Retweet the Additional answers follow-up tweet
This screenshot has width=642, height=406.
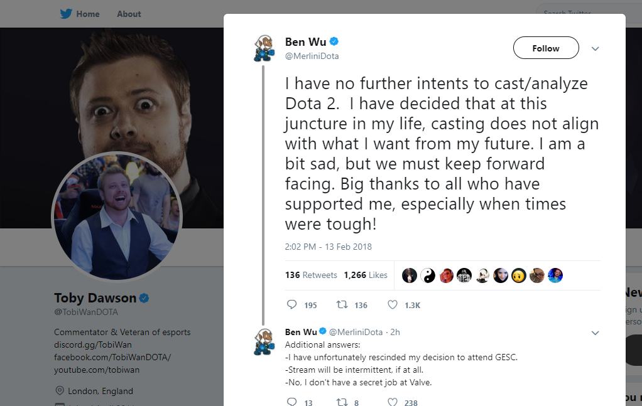tap(342, 402)
